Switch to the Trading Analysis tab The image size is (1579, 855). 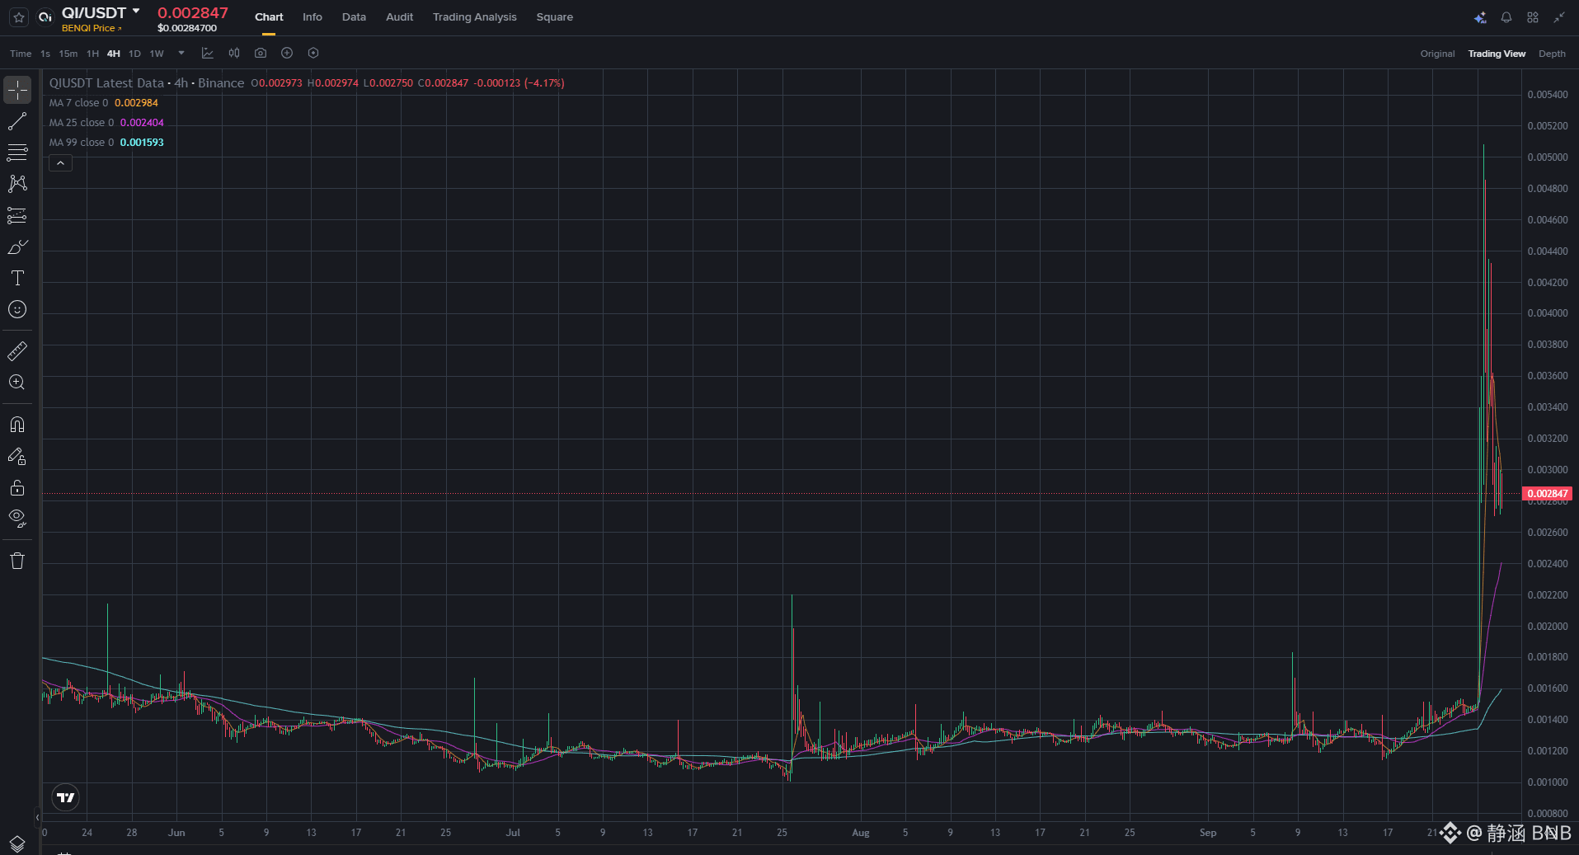(x=475, y=17)
